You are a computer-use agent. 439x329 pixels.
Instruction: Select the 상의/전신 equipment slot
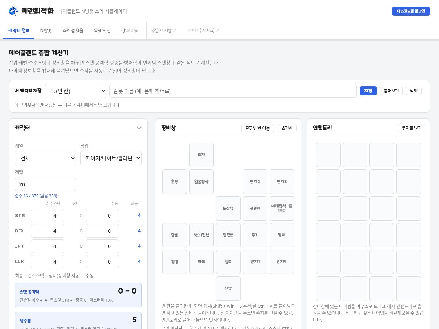pos(201,235)
